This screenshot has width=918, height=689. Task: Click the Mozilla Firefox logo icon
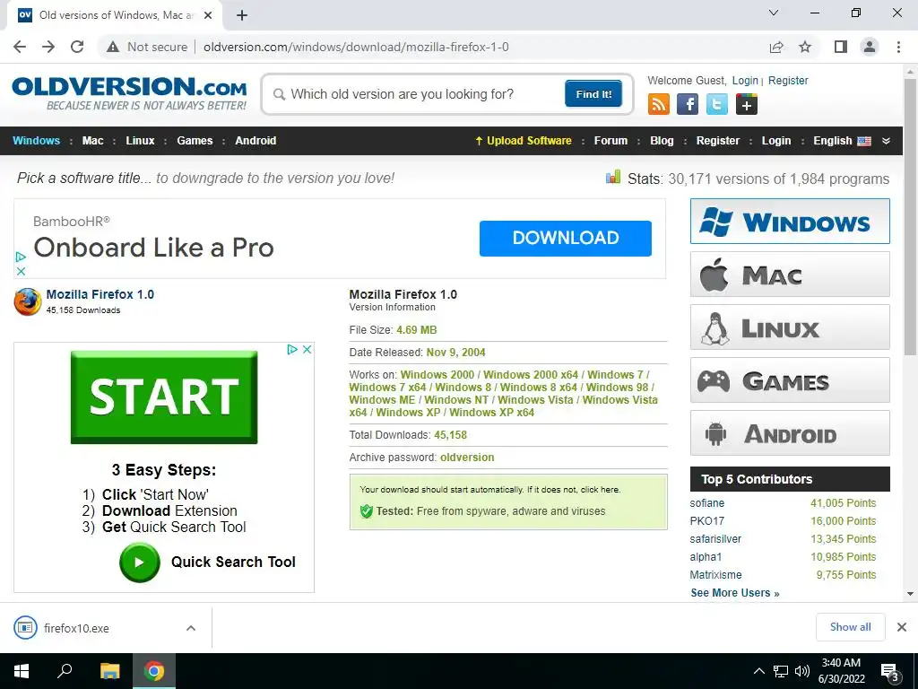(x=28, y=301)
